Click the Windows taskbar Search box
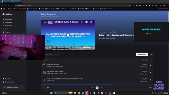 click(64, 93)
